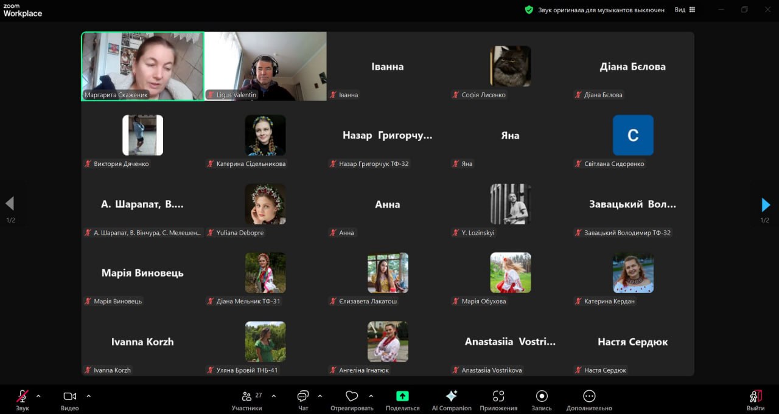The height and width of the screenshot is (414, 779).
Task: Go to next gallery page arrow
Action: click(766, 205)
